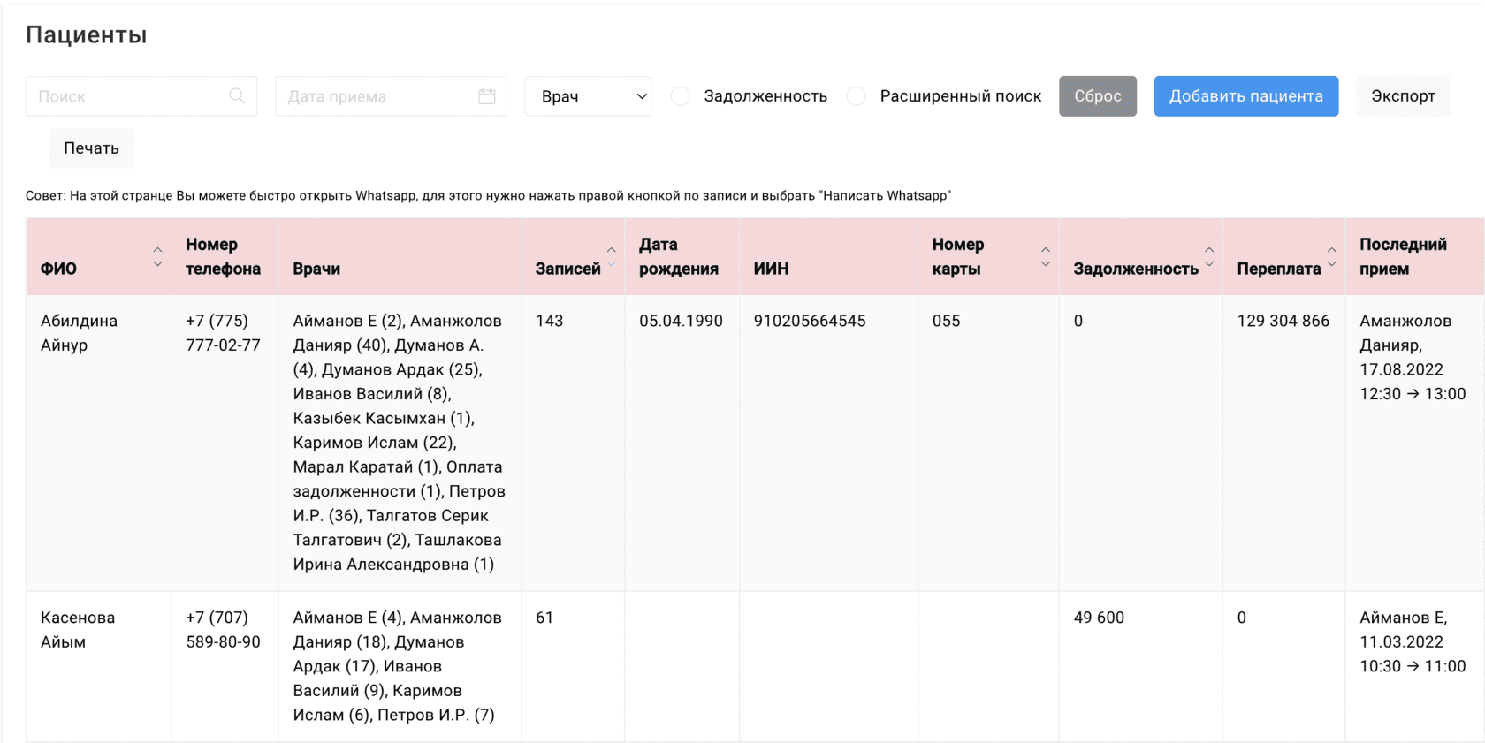This screenshot has height=743, width=1485.
Task: Click the search magnifier icon
Action: (237, 96)
